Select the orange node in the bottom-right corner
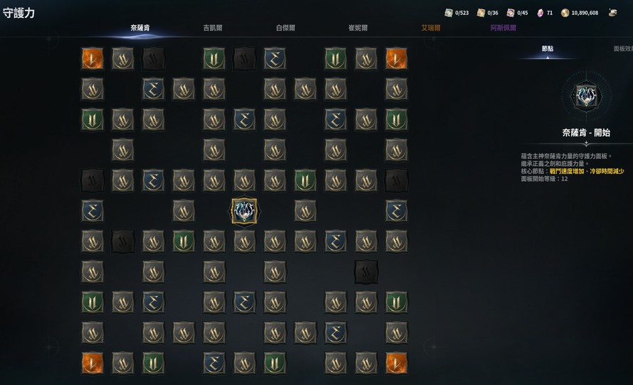 [397, 363]
